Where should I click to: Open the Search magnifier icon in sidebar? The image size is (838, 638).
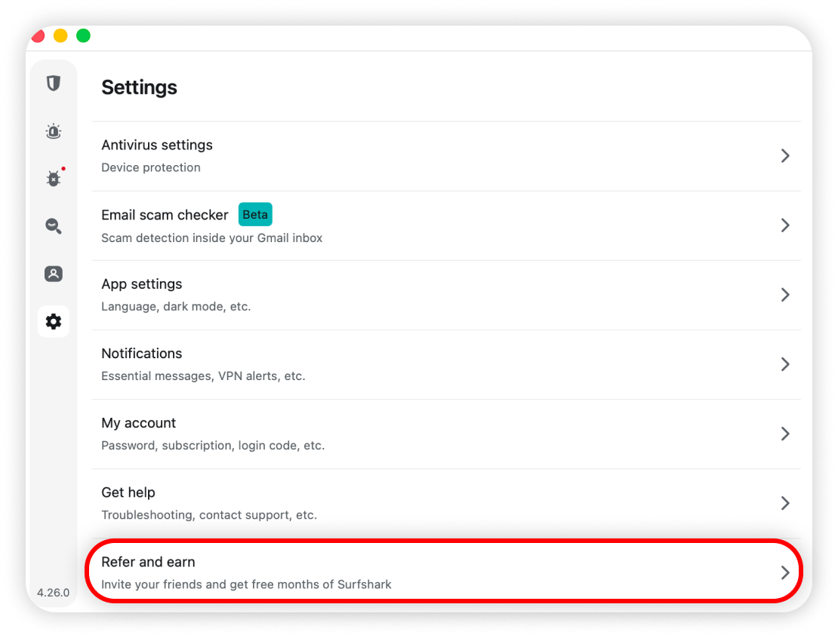click(x=53, y=226)
